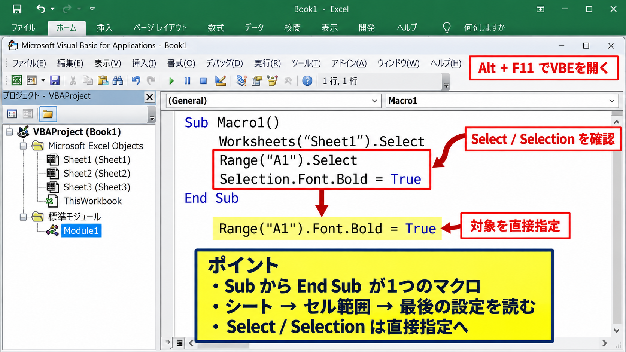This screenshot has height=352, width=626.
Task: Open Object Browser toolbar icon
Action: click(272, 80)
